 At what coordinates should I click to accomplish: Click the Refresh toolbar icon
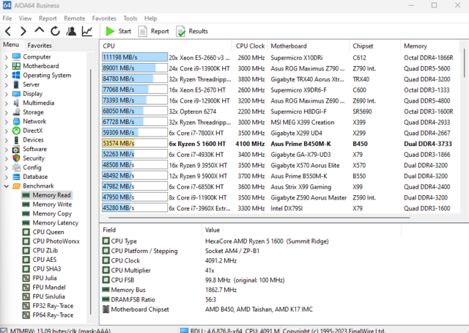coord(55,31)
